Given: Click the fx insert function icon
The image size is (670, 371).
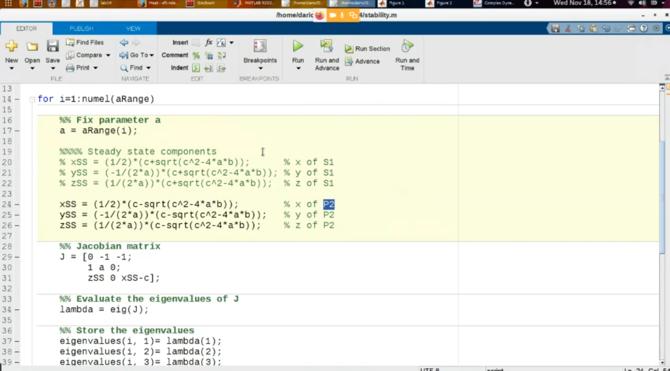Looking at the screenshot, I should coord(209,43).
